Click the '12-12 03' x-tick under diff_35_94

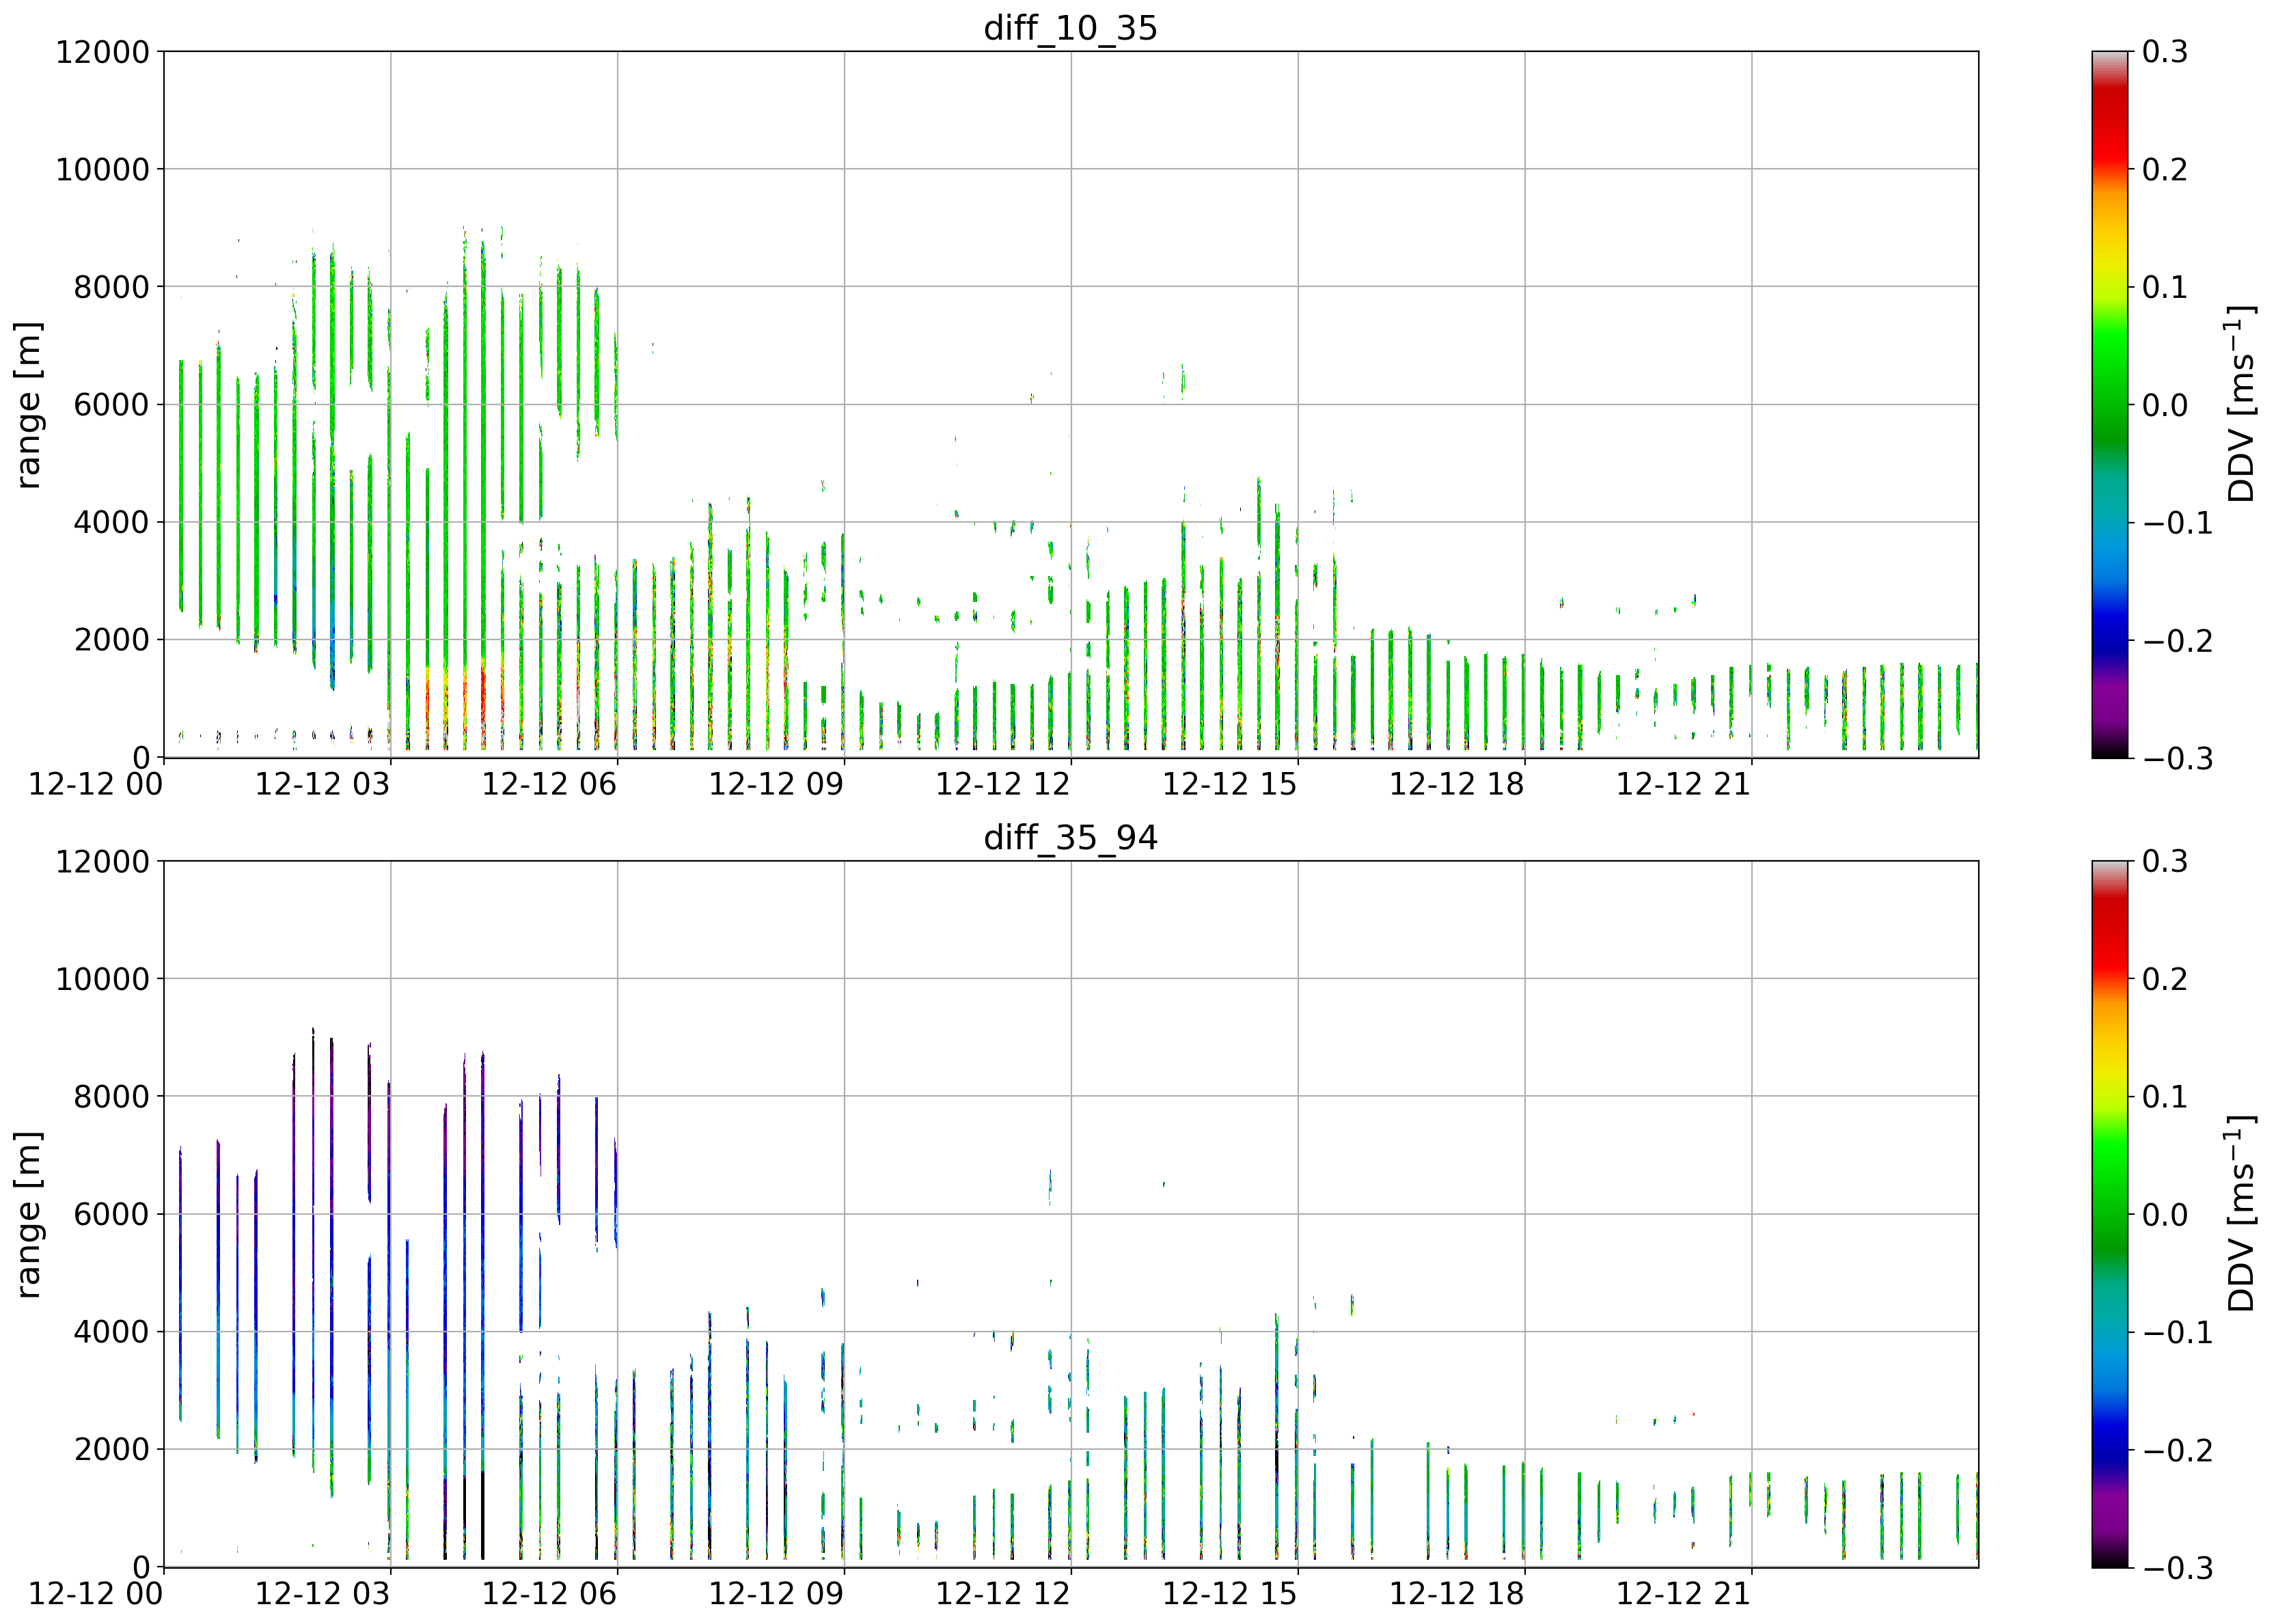322,1595
